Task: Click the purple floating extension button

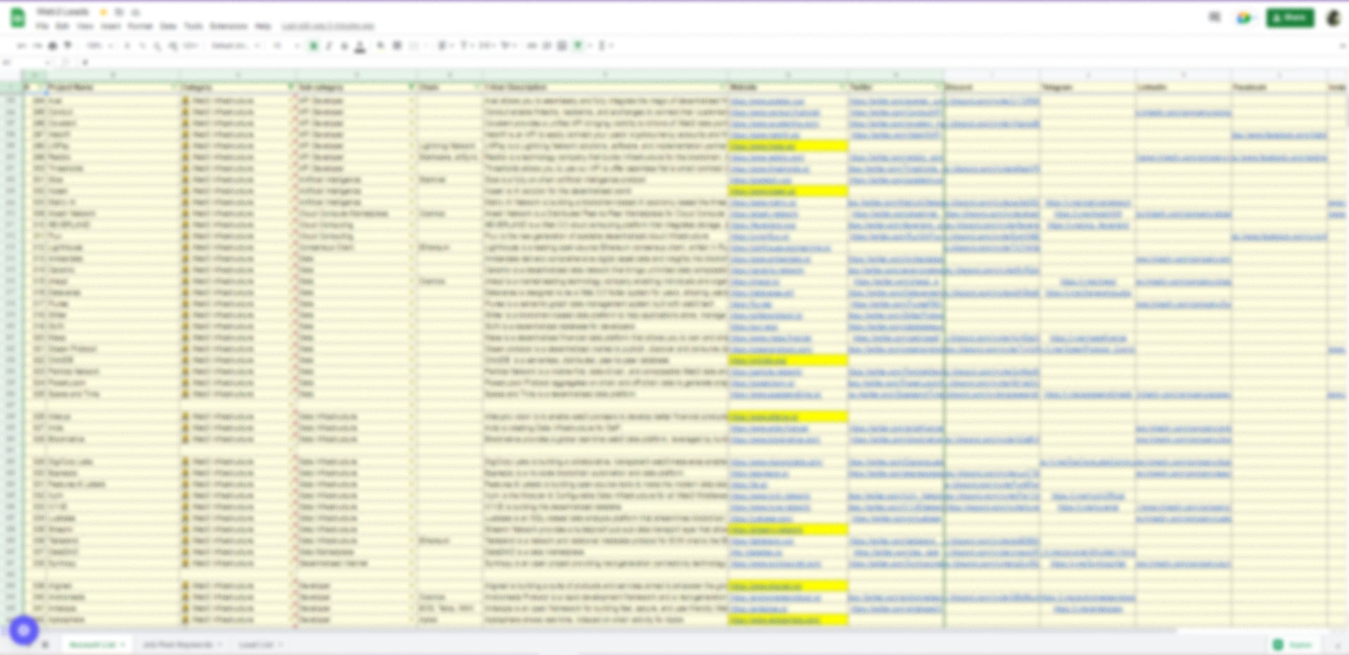Action: pos(24,630)
